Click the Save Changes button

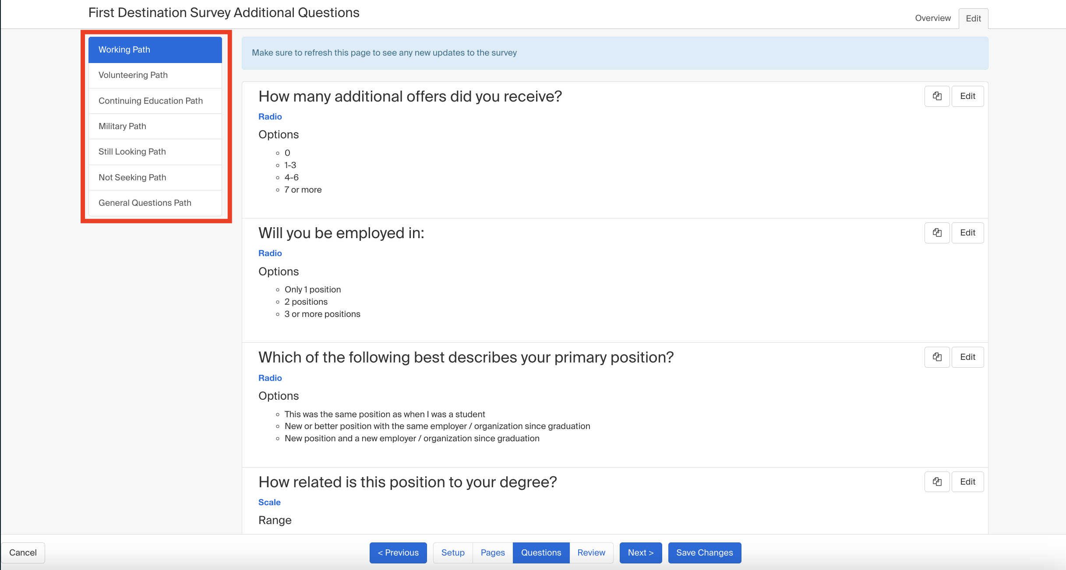(704, 552)
